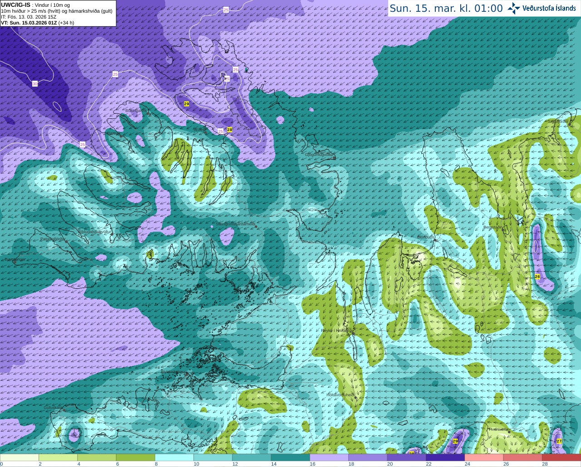Screen dimensions: 581x467
Task: Select the Patreksfjörður station label
Action: pyautogui.click(x=53, y=239)
